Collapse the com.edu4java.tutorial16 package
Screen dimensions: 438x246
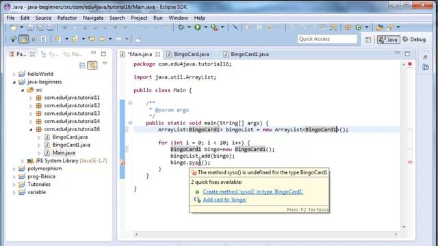click(x=31, y=129)
